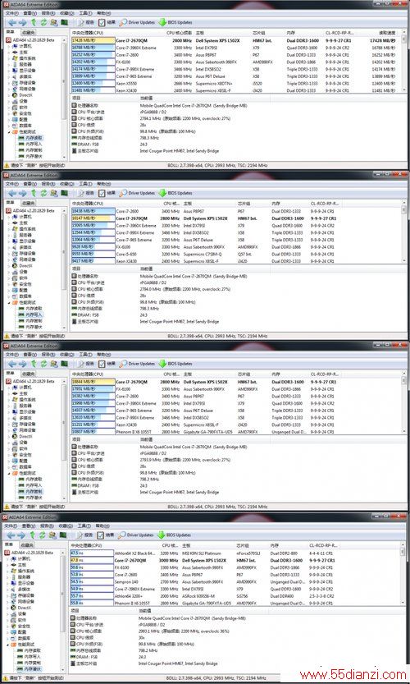The image size is (410, 684).
Task: Expand the 数据库 node in the top window tree
Action: (x=9, y=126)
